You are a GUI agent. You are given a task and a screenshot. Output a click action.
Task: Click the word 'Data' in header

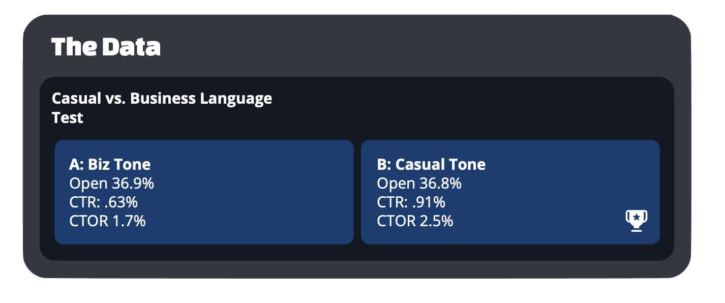point(131,47)
